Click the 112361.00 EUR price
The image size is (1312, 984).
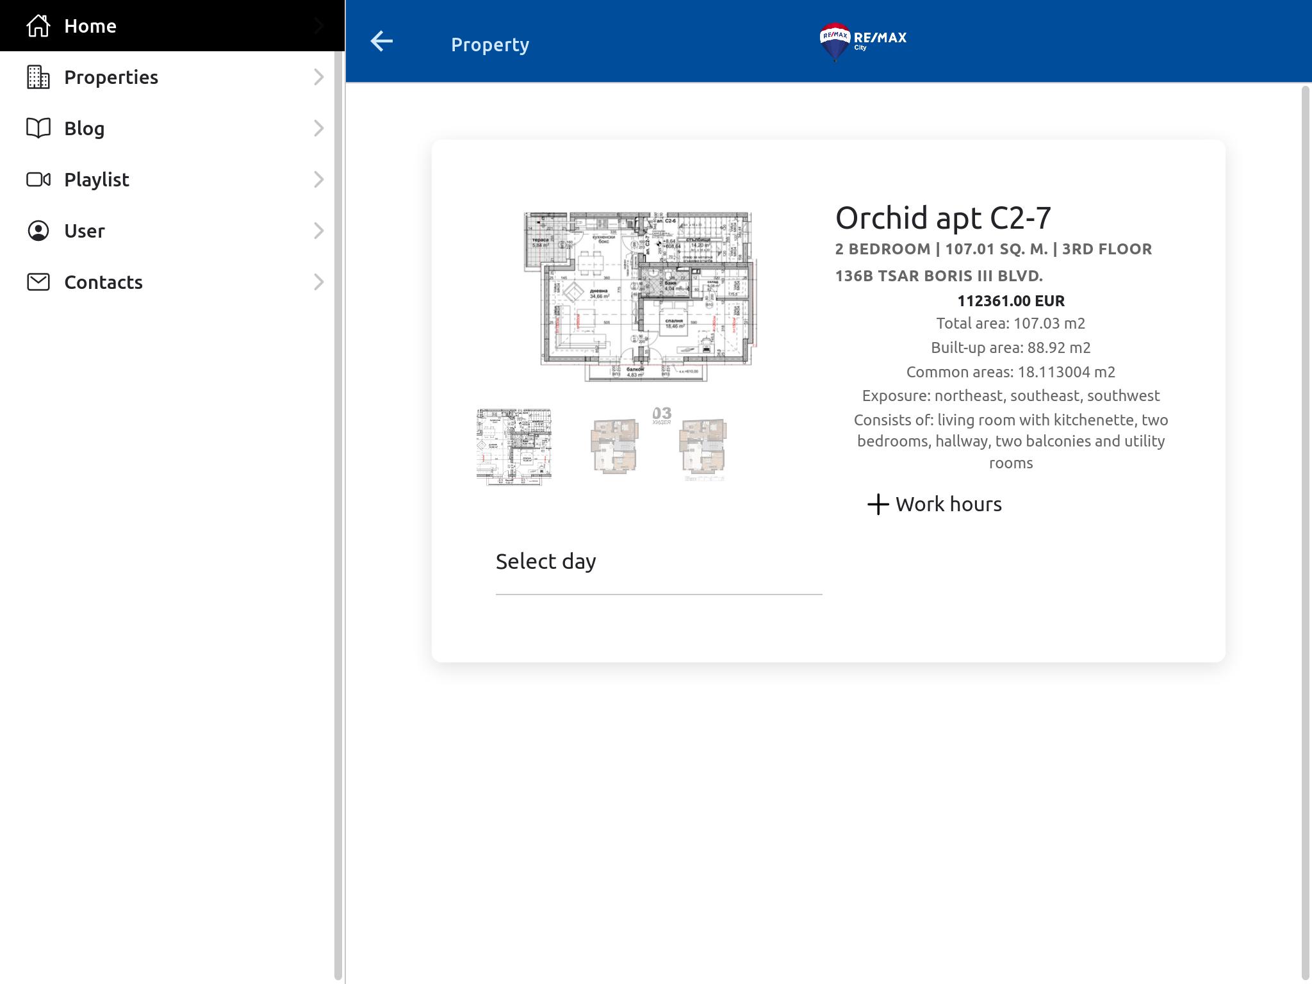1011,301
